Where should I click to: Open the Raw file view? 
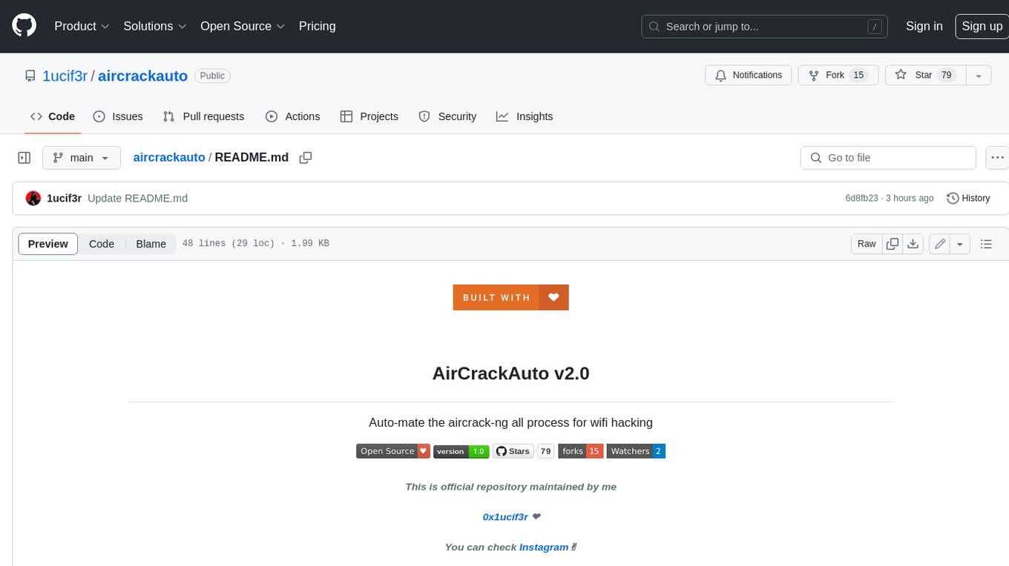867,244
